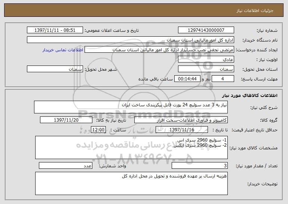Click the label توضیحات خریدار
The height and width of the screenshot is (204, 288).
(x=263, y=184)
